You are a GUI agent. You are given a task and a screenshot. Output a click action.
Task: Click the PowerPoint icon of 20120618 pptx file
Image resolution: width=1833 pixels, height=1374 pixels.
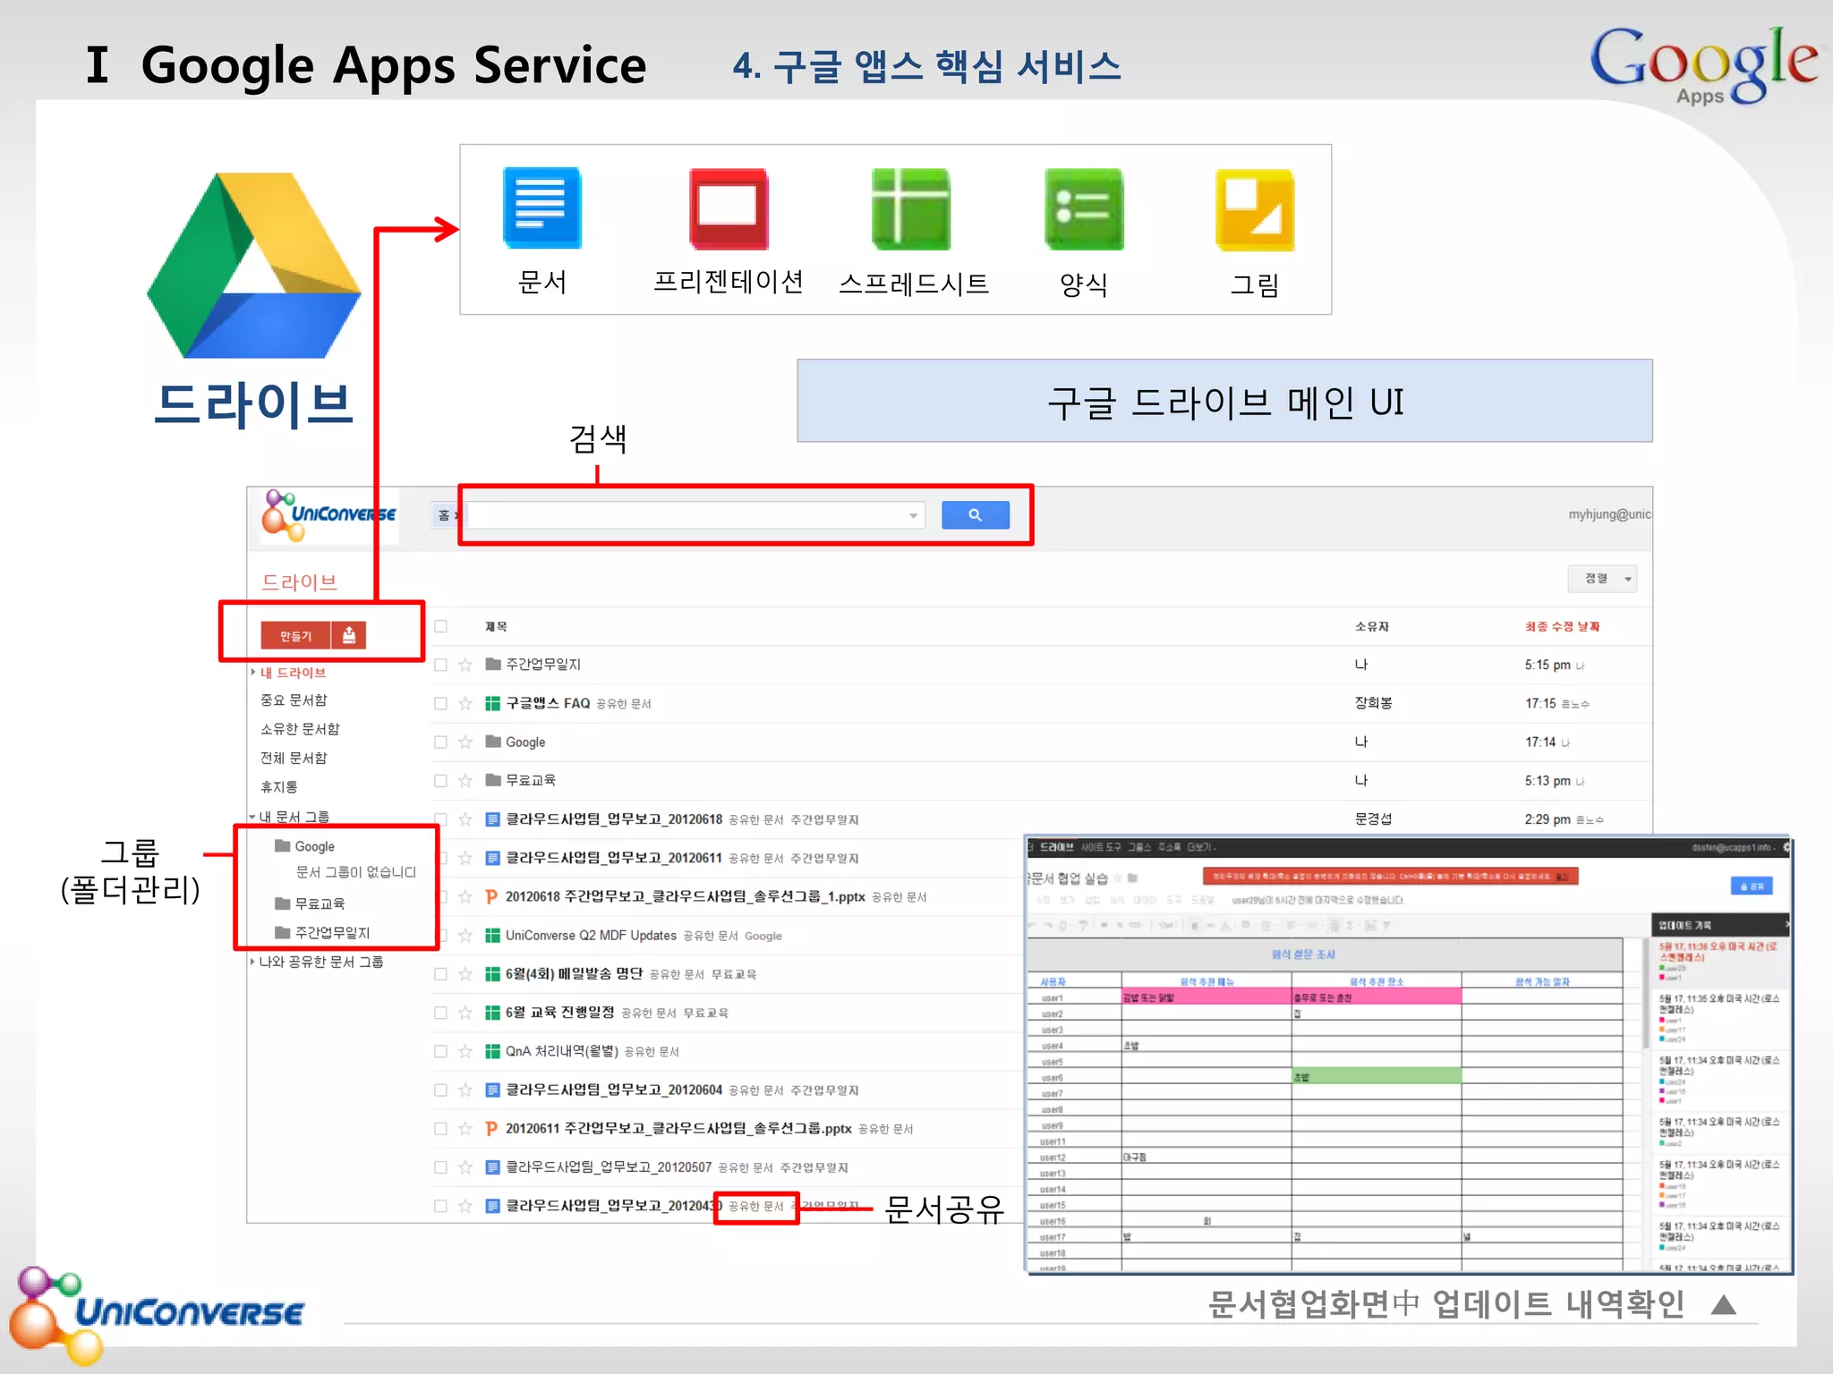click(491, 896)
